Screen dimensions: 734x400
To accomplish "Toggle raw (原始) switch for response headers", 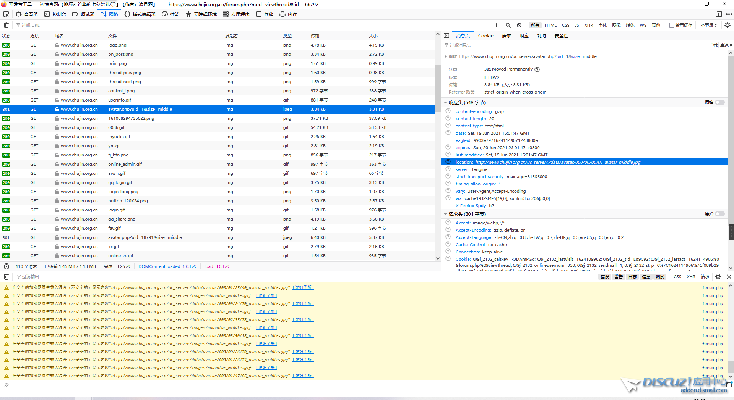I will pyautogui.click(x=720, y=102).
